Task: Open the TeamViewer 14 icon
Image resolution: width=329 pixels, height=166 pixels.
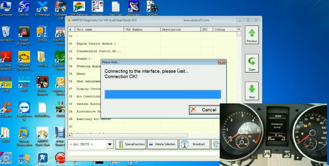Action: click(24, 111)
